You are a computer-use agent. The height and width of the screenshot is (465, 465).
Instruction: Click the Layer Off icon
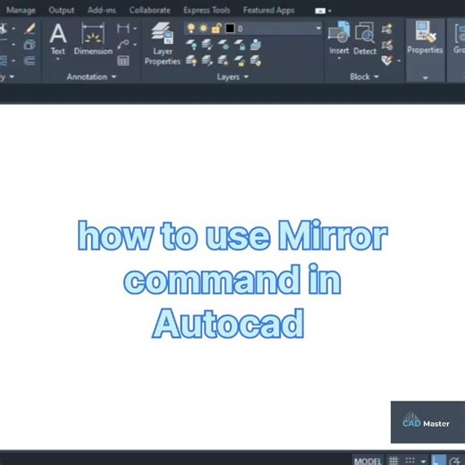click(191, 45)
